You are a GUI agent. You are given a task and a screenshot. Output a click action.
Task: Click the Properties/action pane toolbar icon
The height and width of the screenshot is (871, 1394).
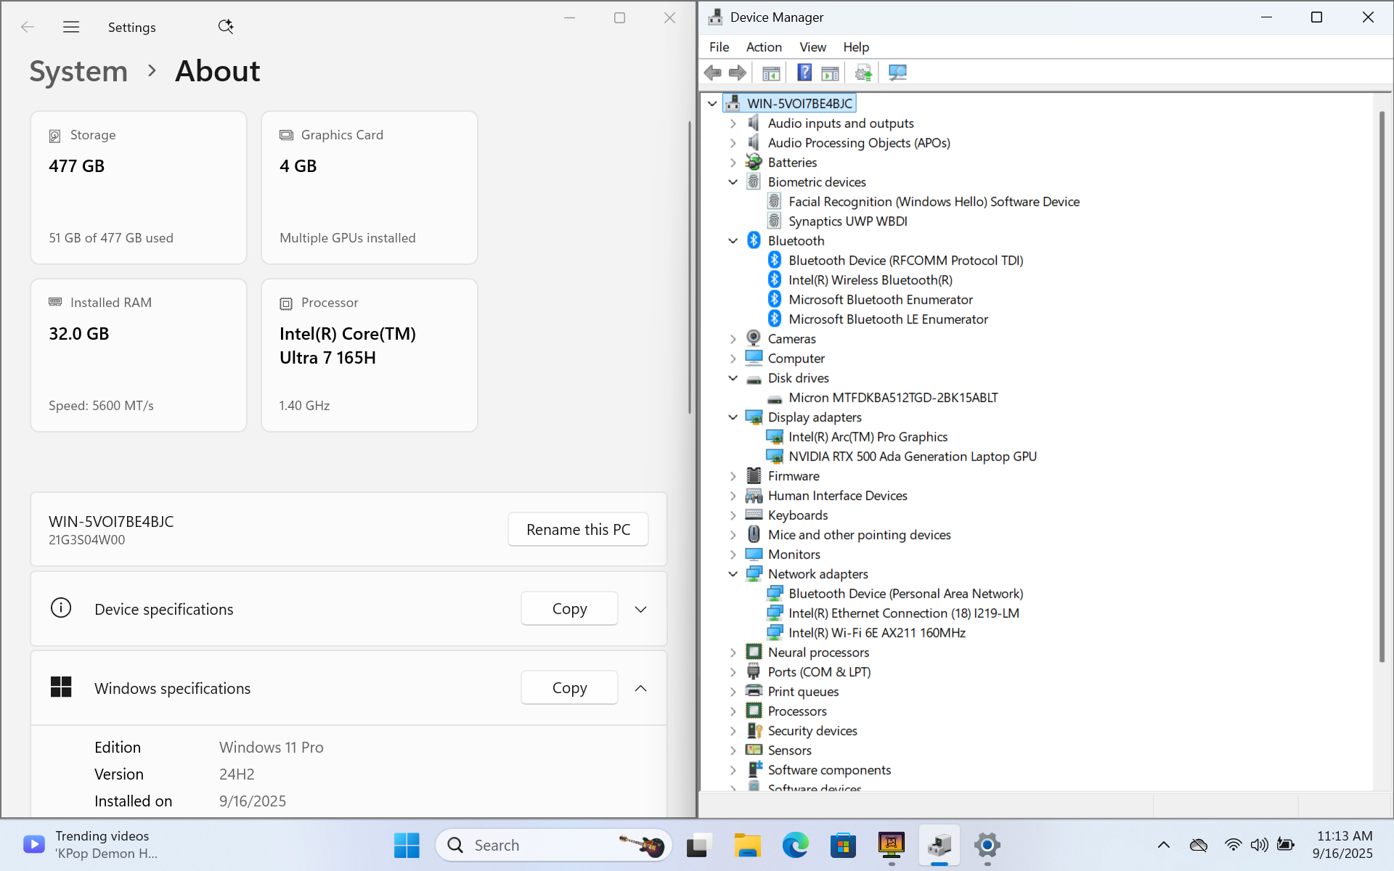click(830, 73)
